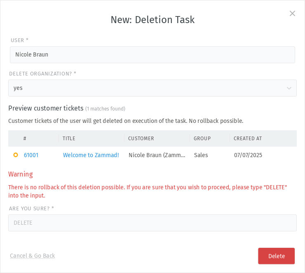Click the Warning heading
Image resolution: width=305 pixels, height=273 pixels.
(x=21, y=174)
